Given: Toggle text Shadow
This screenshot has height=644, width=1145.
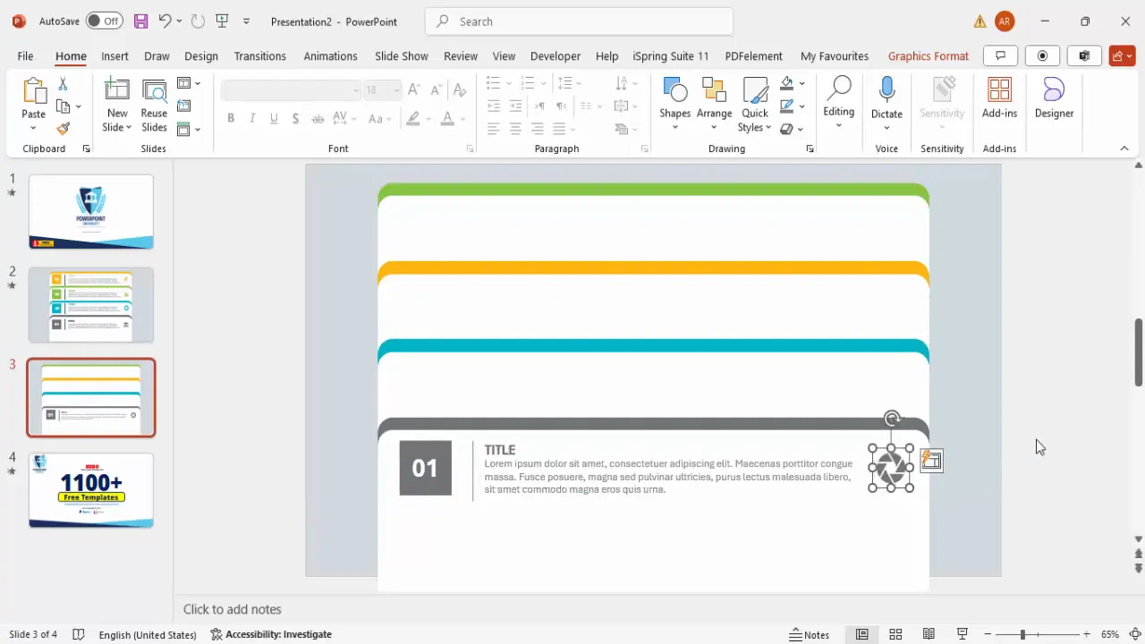Looking at the screenshot, I should pyautogui.click(x=296, y=118).
